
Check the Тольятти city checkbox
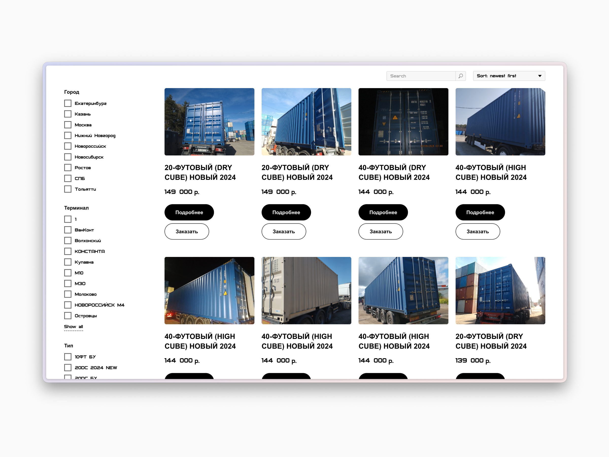68,189
